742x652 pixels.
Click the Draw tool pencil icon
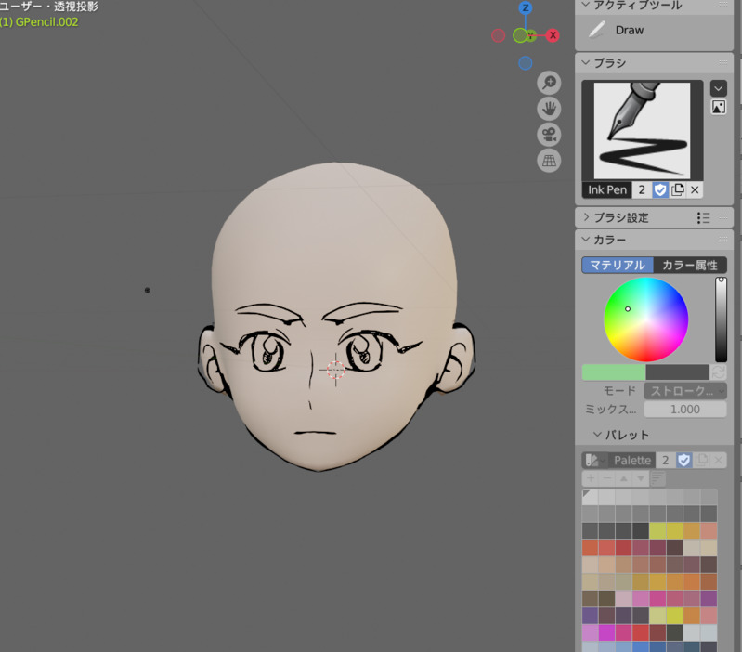tap(597, 30)
